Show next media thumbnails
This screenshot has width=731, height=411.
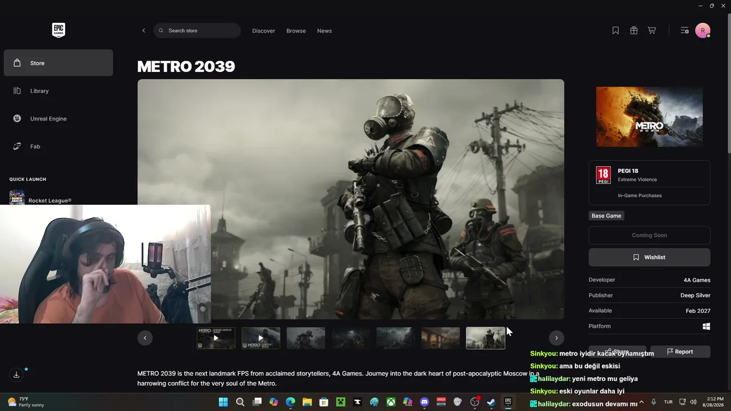(x=556, y=338)
